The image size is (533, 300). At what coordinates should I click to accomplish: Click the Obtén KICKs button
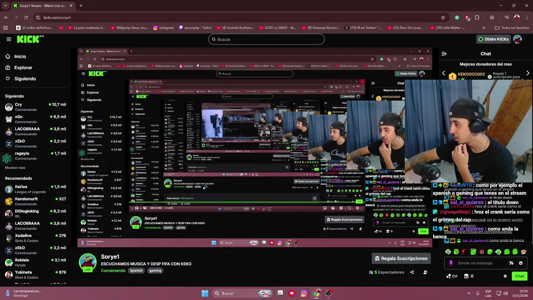click(493, 39)
